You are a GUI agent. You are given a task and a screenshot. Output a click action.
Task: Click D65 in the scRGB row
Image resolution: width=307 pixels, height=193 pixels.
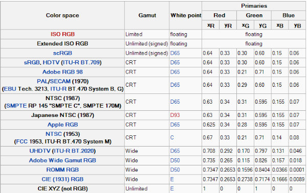(175, 53)
